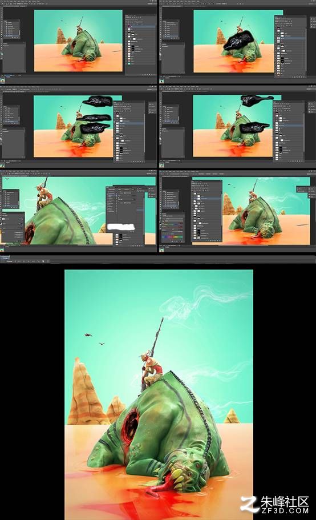Click the two flying birds in the final artwork

pyautogui.click(x=95, y=340)
